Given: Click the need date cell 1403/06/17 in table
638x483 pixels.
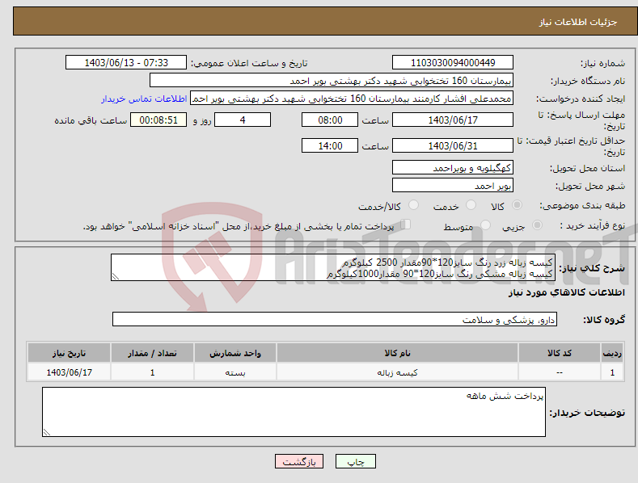Looking at the screenshot, I should click(x=70, y=372).
